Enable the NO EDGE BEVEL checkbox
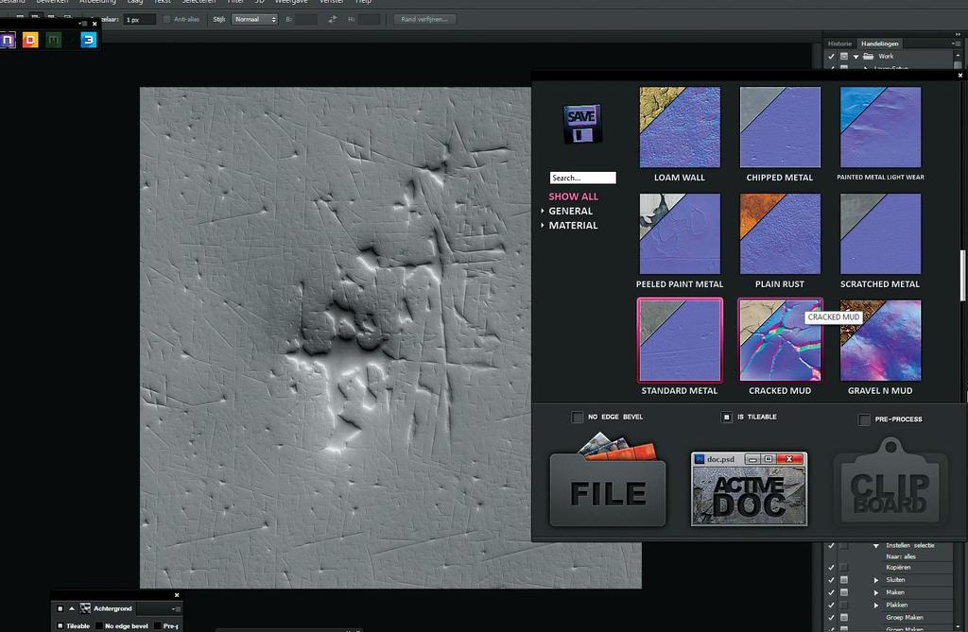The height and width of the screenshot is (632, 968). [578, 418]
